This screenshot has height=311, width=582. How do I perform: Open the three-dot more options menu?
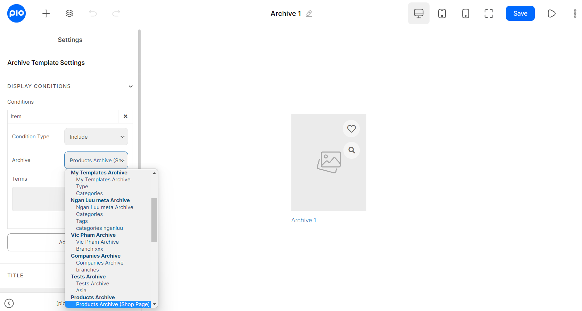click(575, 14)
